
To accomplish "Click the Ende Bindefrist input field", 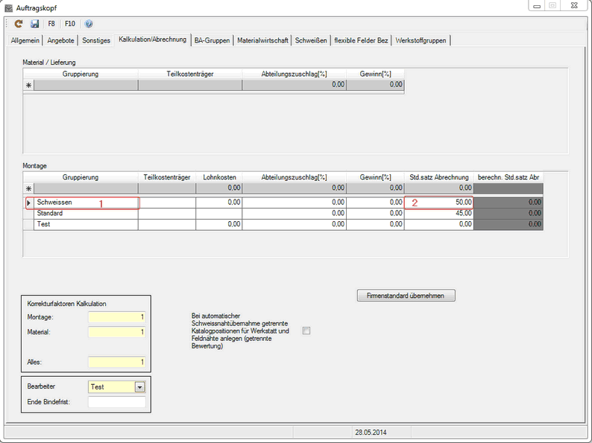I will (116, 402).
